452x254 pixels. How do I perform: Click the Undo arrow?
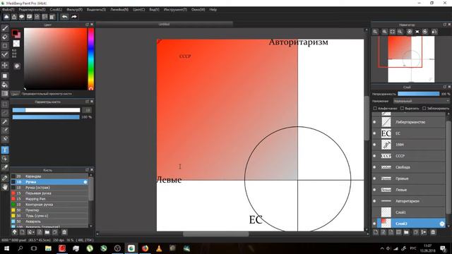point(64,17)
